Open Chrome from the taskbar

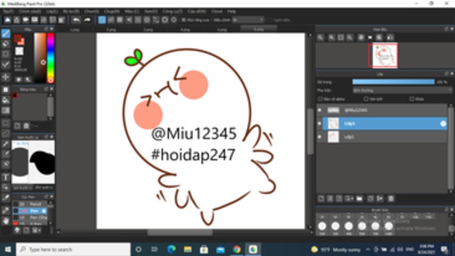click(x=236, y=249)
